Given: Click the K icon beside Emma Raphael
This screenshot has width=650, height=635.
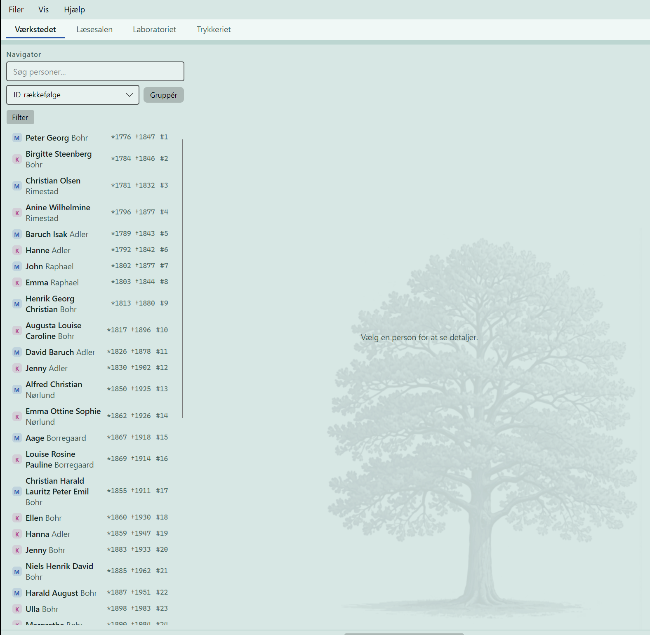Looking at the screenshot, I should click(17, 282).
